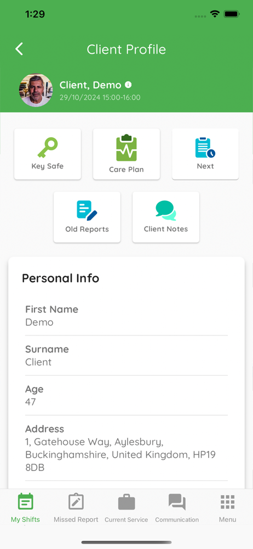Open the Client Notes chat bubbles icon
Screen dimensions: 253x549
[166, 210]
